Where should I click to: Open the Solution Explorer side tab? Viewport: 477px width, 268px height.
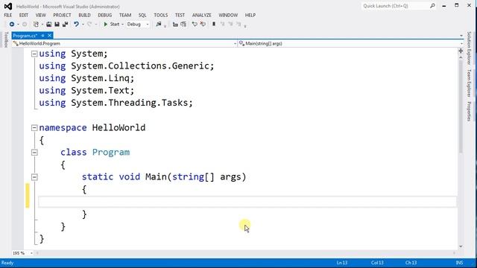469,48
